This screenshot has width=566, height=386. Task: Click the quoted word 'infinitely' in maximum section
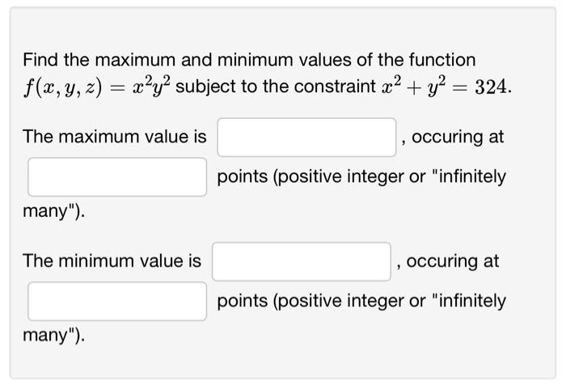469,177
